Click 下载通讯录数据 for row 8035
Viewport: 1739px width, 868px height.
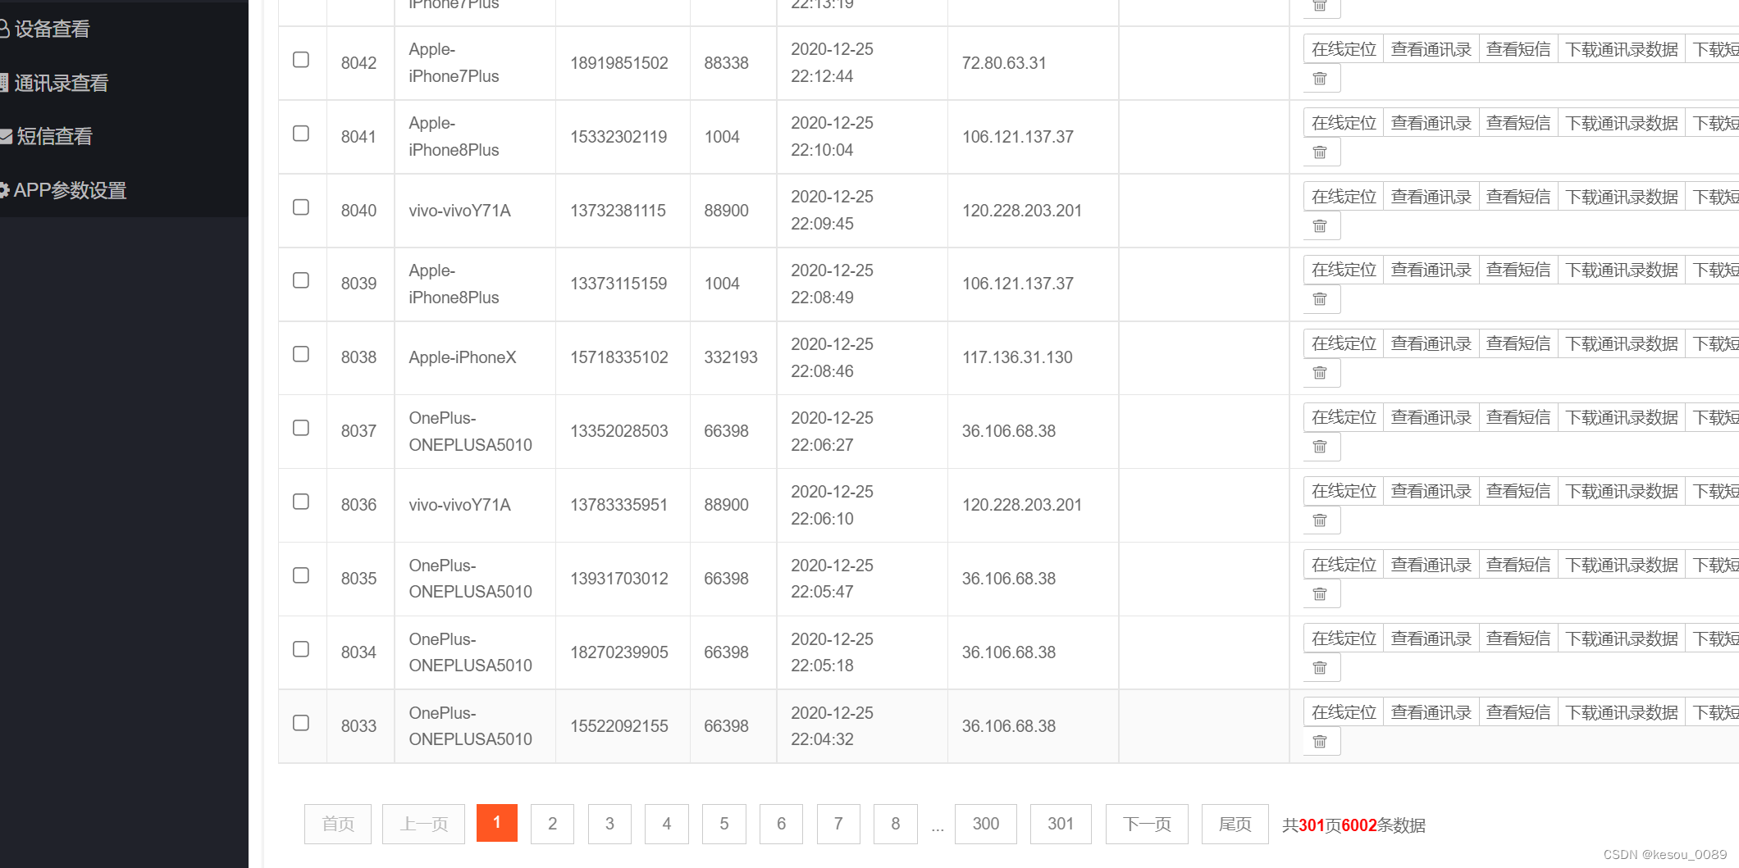1622,565
